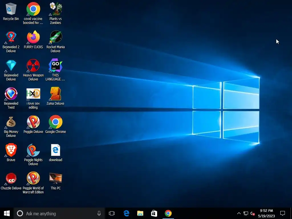This screenshot has width=292, height=219.
Task: Click the Ask me anything search box
Action: [x=59, y=213]
